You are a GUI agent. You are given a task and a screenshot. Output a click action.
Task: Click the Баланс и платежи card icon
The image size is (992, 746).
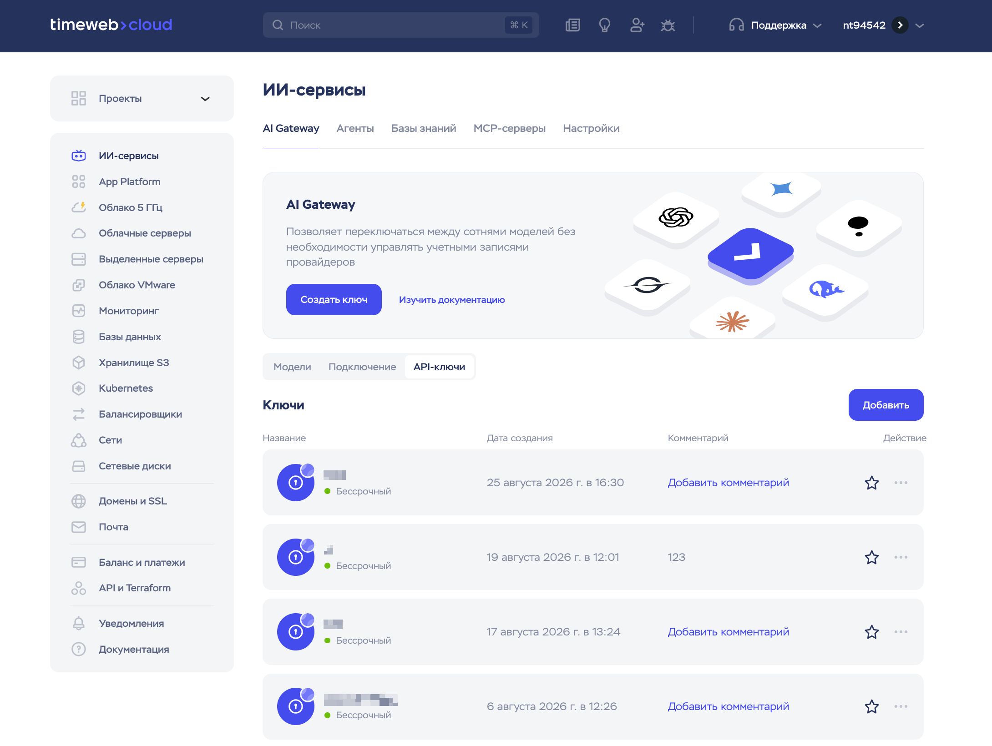tap(79, 562)
